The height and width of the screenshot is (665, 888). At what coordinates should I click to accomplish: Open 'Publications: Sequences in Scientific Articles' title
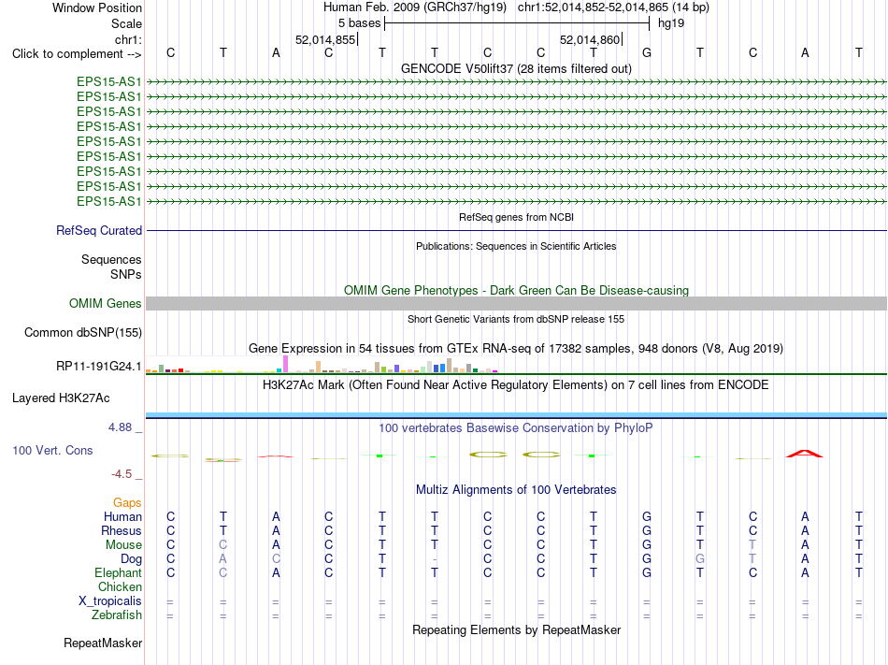516,246
